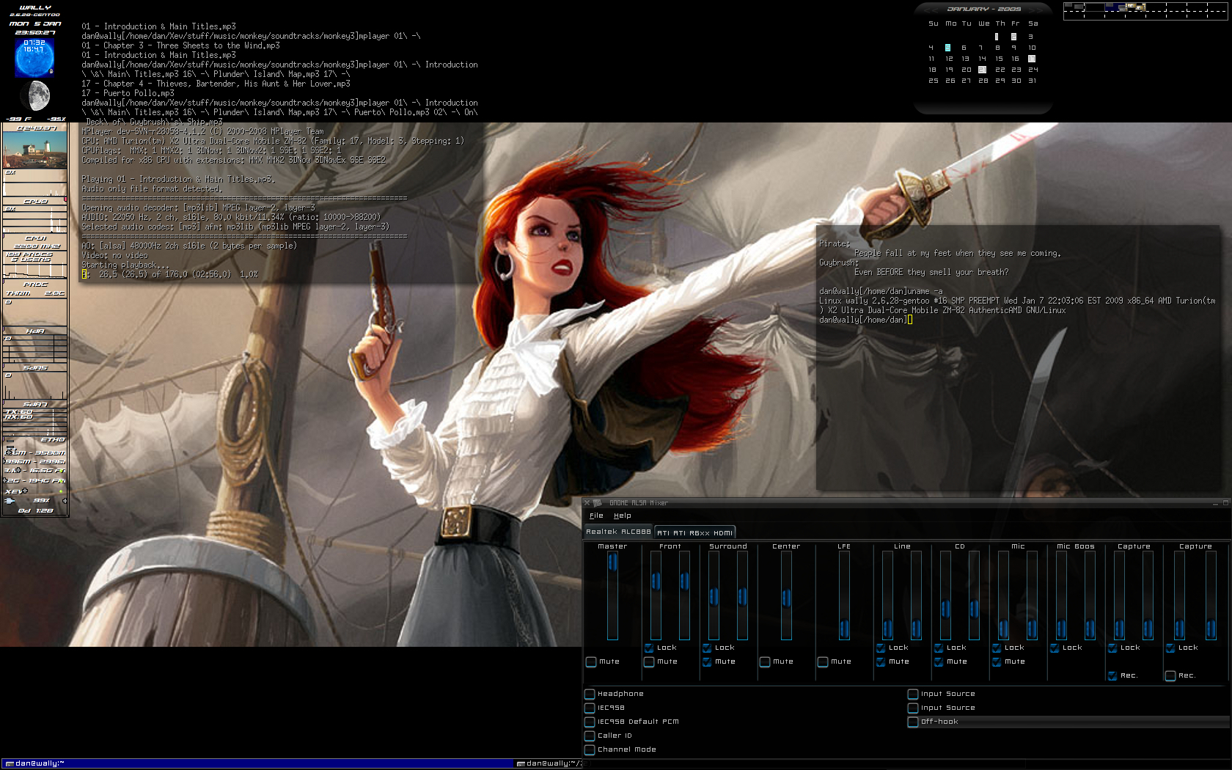Uncheck Lock under the Line channel

(881, 648)
